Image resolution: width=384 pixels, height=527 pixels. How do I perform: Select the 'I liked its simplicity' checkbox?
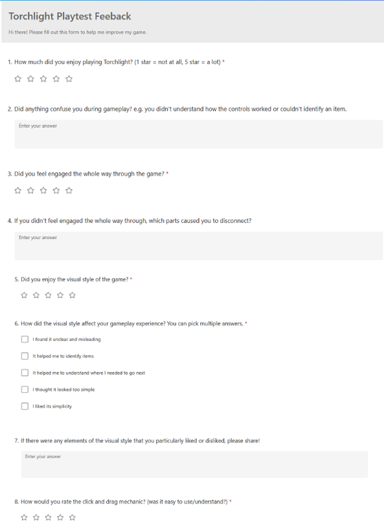(x=25, y=406)
